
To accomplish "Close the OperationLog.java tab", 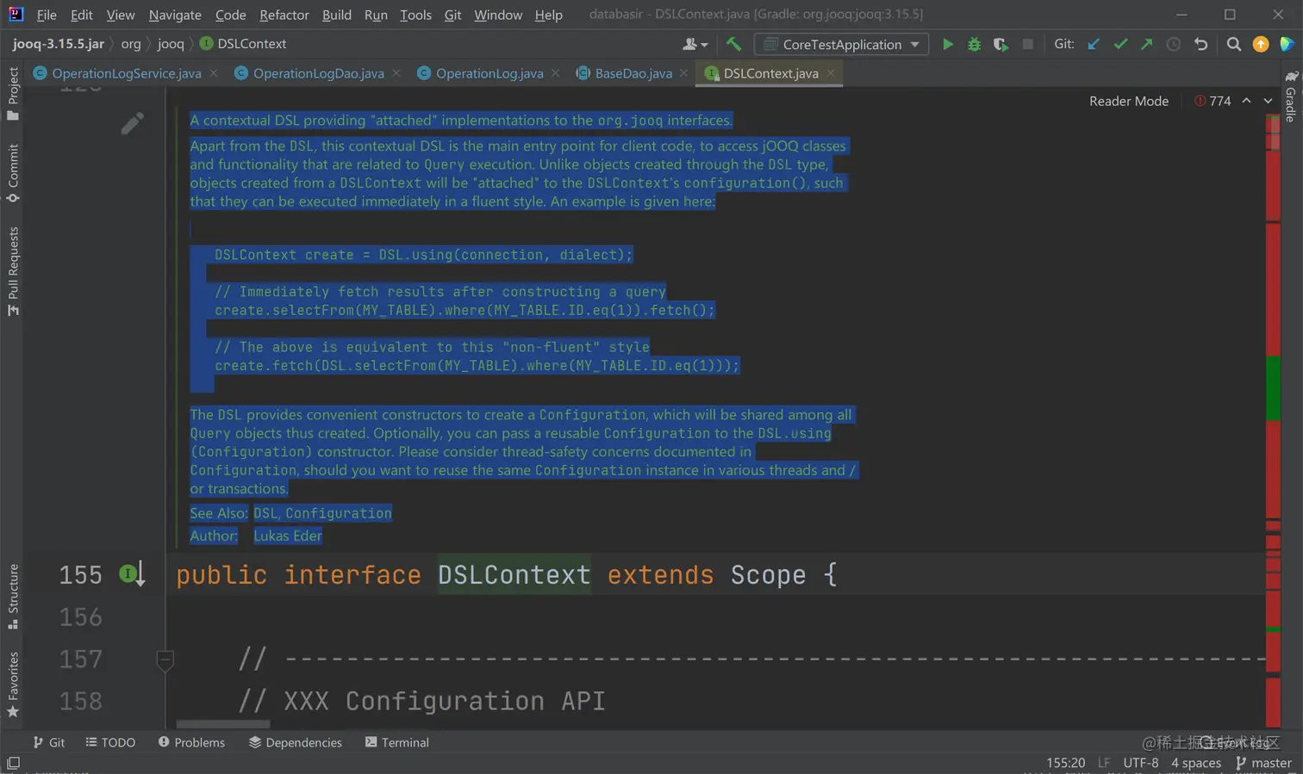I will (556, 73).
